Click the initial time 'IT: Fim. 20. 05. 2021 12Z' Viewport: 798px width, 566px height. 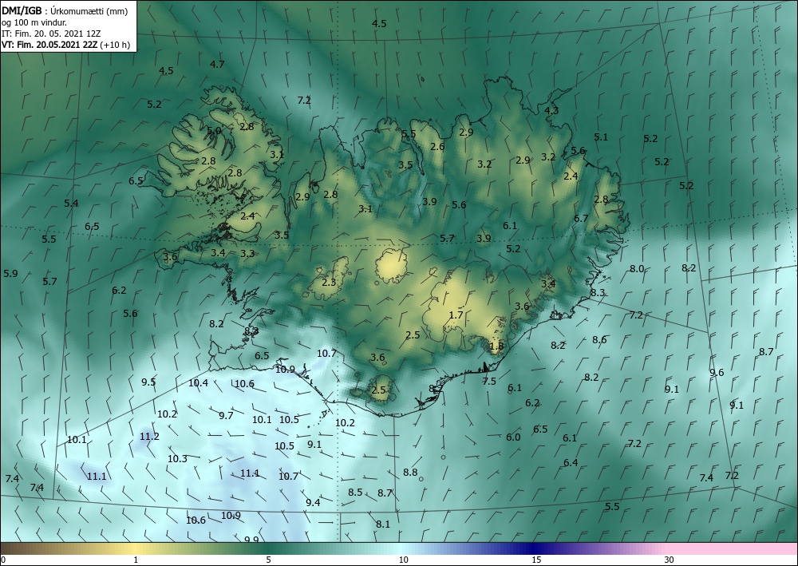click(51, 34)
